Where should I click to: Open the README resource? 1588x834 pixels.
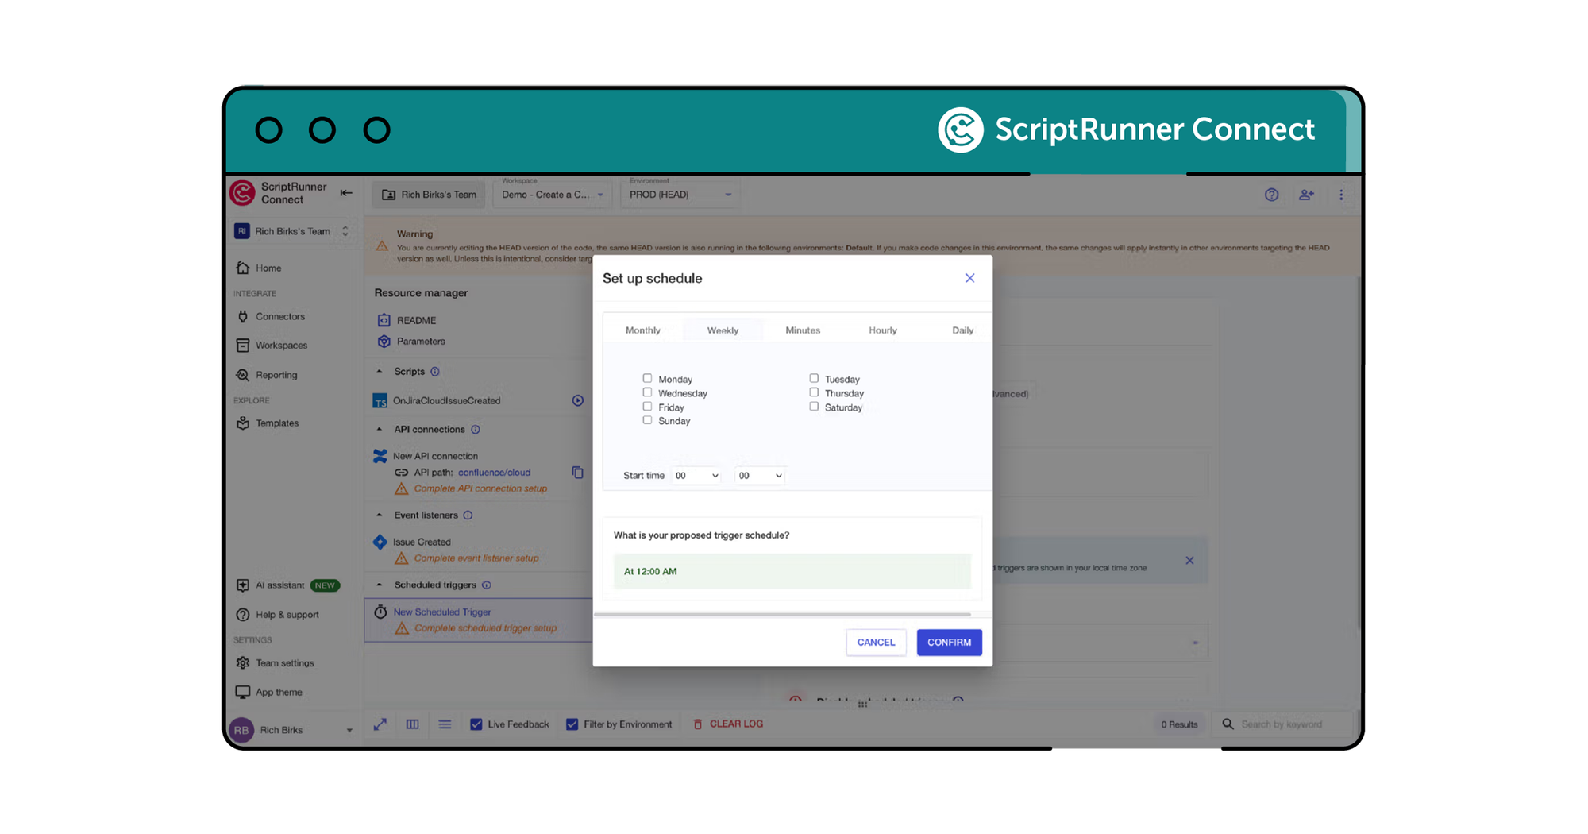click(407, 321)
